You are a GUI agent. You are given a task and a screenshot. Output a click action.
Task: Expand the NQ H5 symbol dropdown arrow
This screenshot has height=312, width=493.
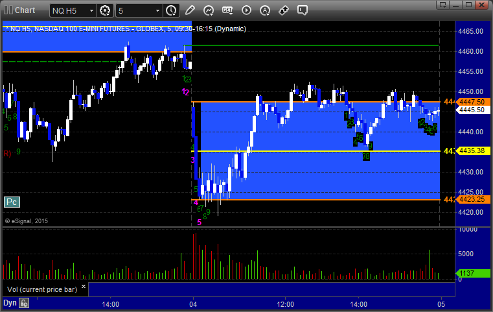pyautogui.click(x=91, y=11)
